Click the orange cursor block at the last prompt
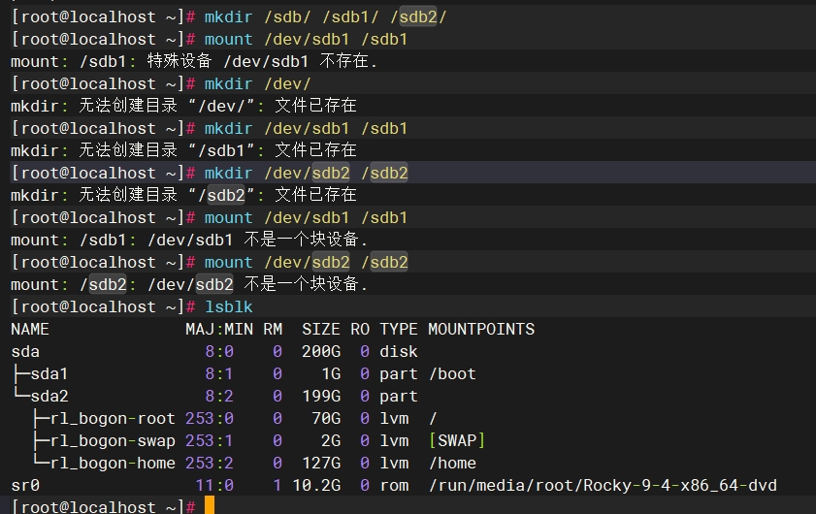The image size is (816, 514). [x=210, y=505]
